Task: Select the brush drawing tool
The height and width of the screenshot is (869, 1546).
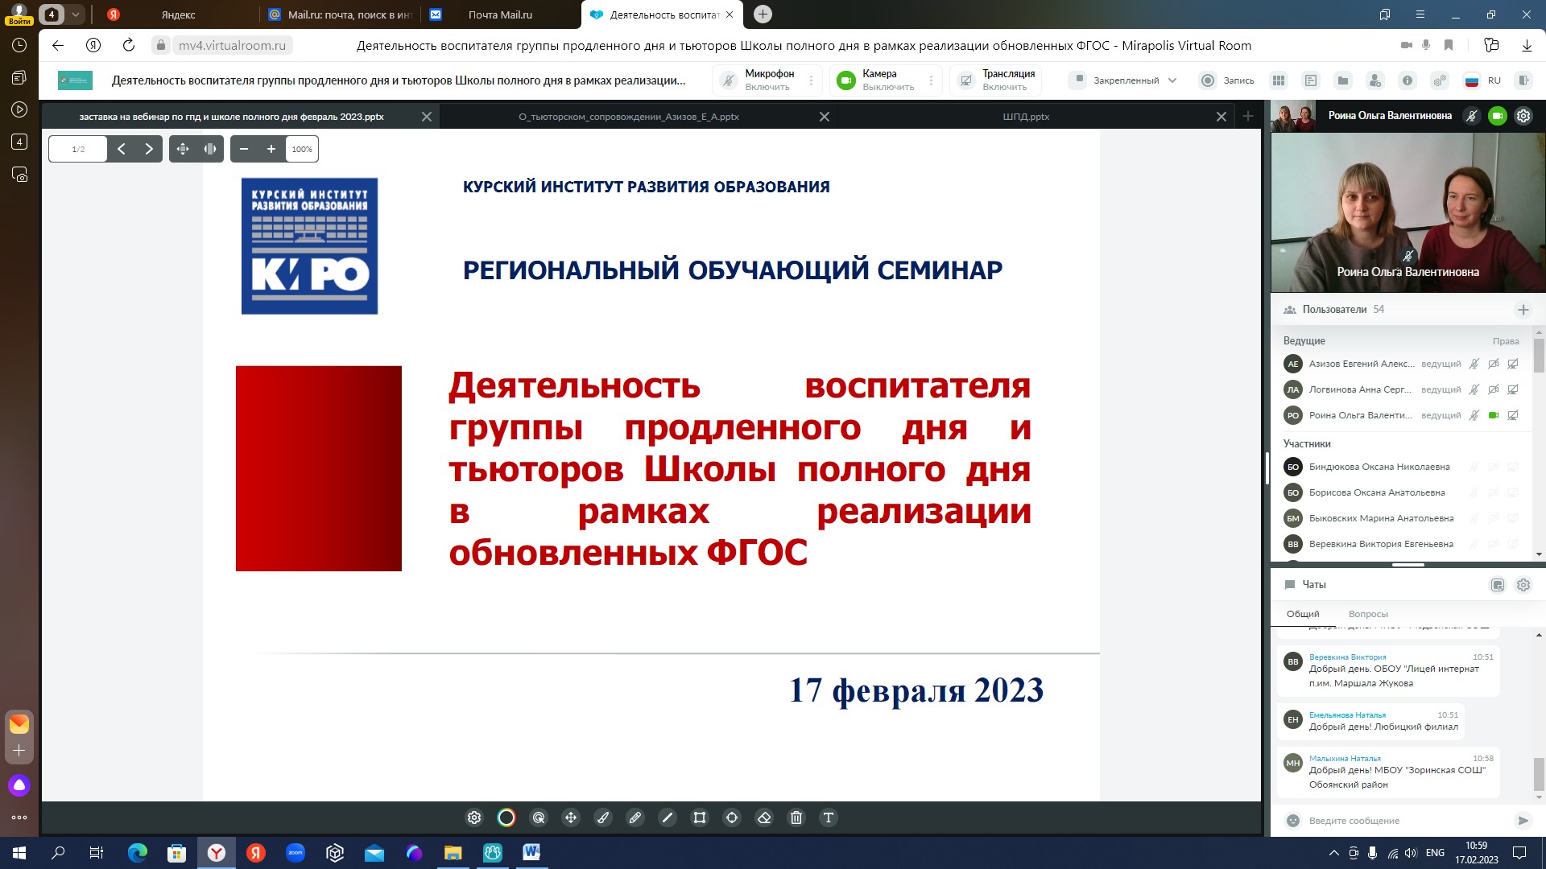Action: (x=603, y=818)
